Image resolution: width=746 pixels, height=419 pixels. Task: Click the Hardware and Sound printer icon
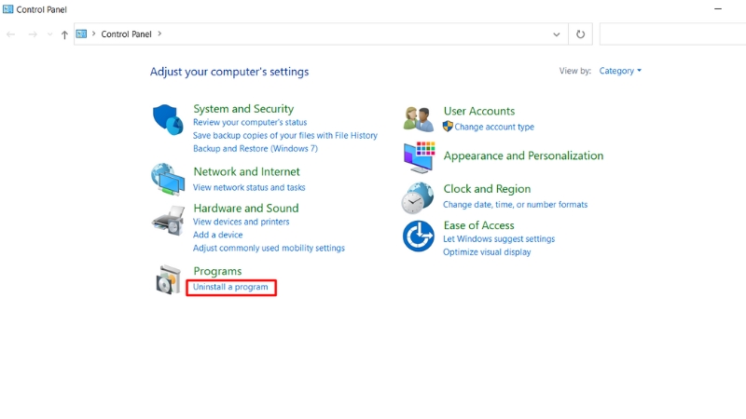click(x=169, y=221)
